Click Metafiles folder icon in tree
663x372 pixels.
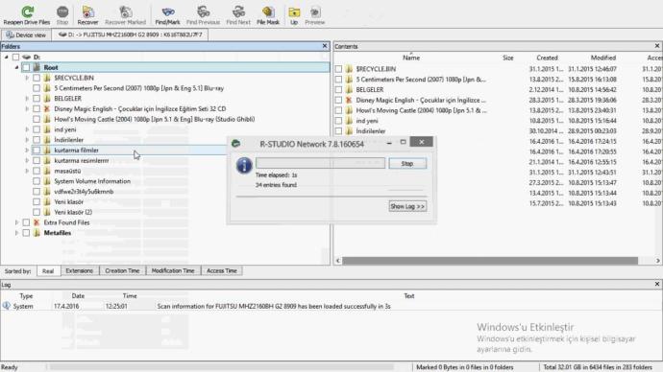point(37,233)
